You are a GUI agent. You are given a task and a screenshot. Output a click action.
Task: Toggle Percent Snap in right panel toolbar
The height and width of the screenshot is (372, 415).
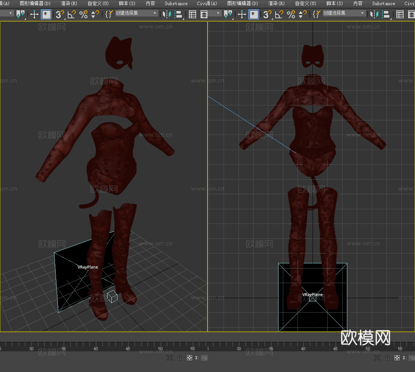click(x=291, y=14)
